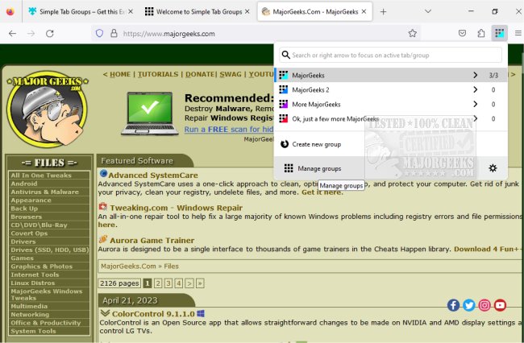Open the Simple Tab Groups toolbar icon
524x343 pixels.
pos(499,33)
